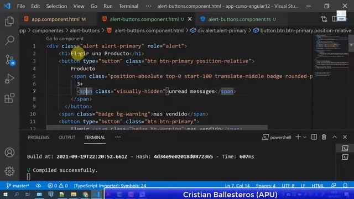Open the Extensions view
The width and height of the screenshot is (354, 199).
[9, 98]
